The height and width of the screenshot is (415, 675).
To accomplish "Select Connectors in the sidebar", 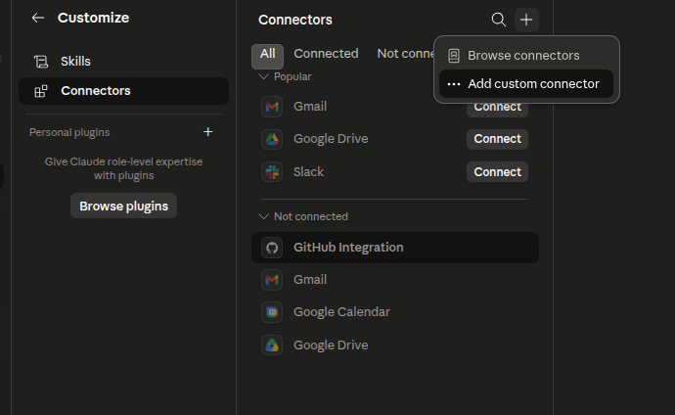I will (x=123, y=91).
